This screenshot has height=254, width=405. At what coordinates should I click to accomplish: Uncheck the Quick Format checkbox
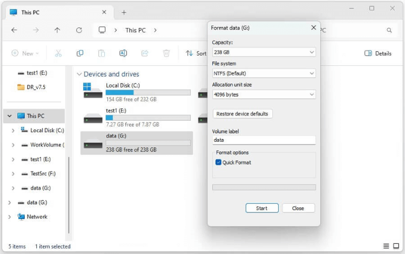[218, 162]
